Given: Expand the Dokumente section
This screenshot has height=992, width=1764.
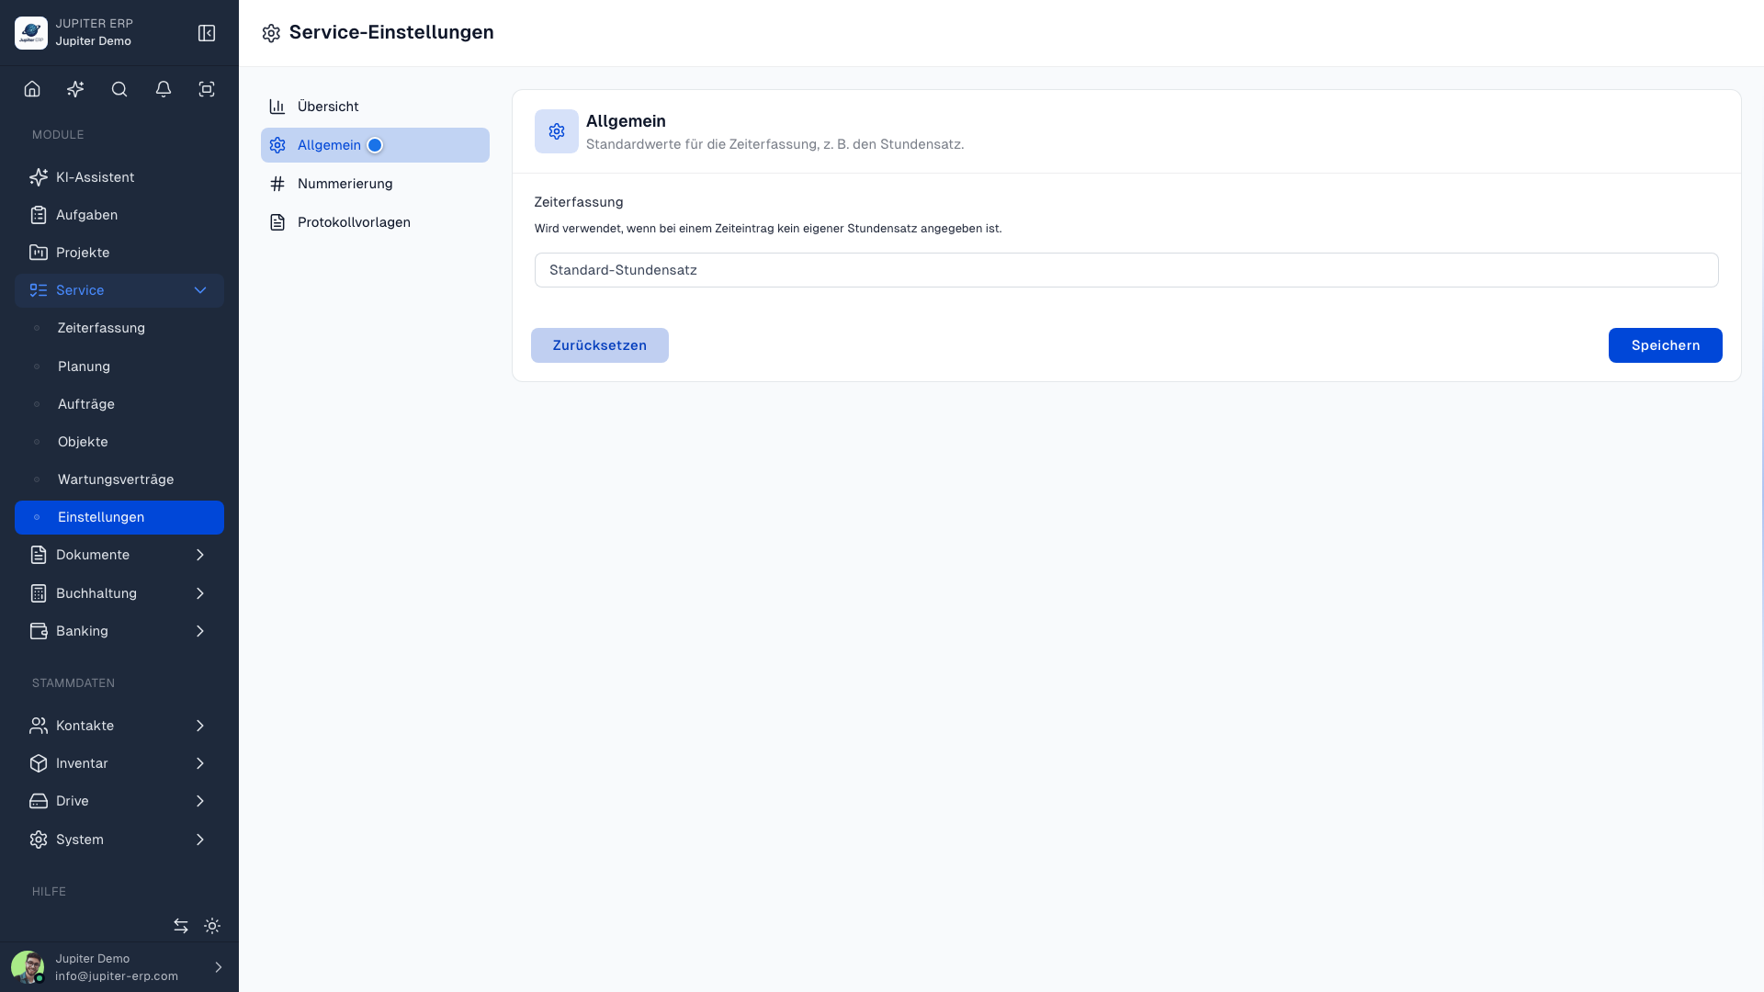Looking at the screenshot, I should point(119,555).
